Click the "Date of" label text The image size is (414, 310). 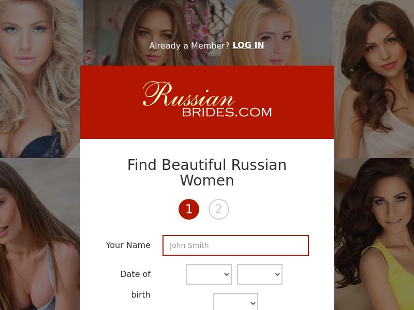point(136,274)
